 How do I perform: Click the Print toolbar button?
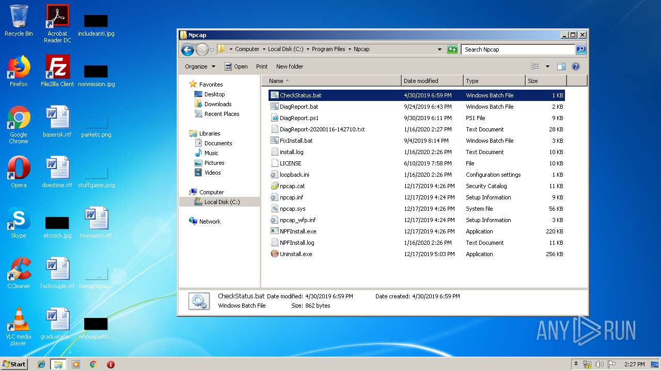click(x=262, y=66)
